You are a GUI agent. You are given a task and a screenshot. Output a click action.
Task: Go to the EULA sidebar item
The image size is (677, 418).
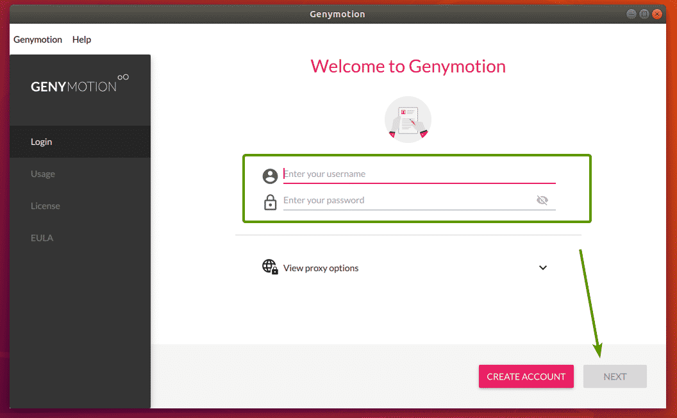pyautogui.click(x=42, y=238)
